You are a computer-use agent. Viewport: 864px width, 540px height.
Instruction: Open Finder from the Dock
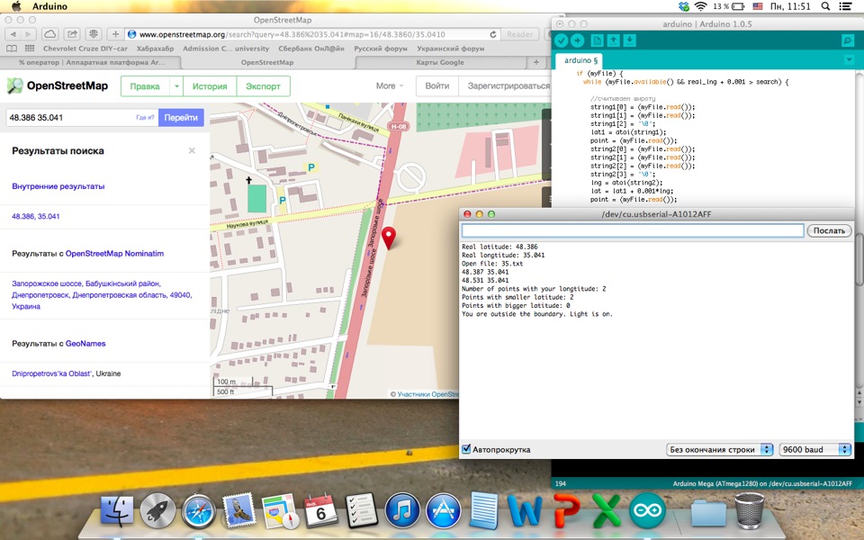click(117, 510)
